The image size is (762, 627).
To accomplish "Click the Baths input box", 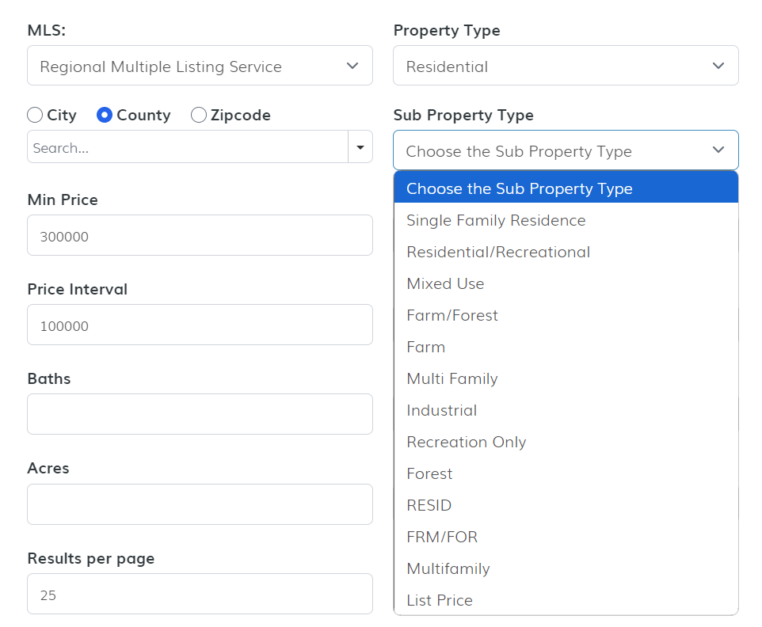I will click(200, 414).
